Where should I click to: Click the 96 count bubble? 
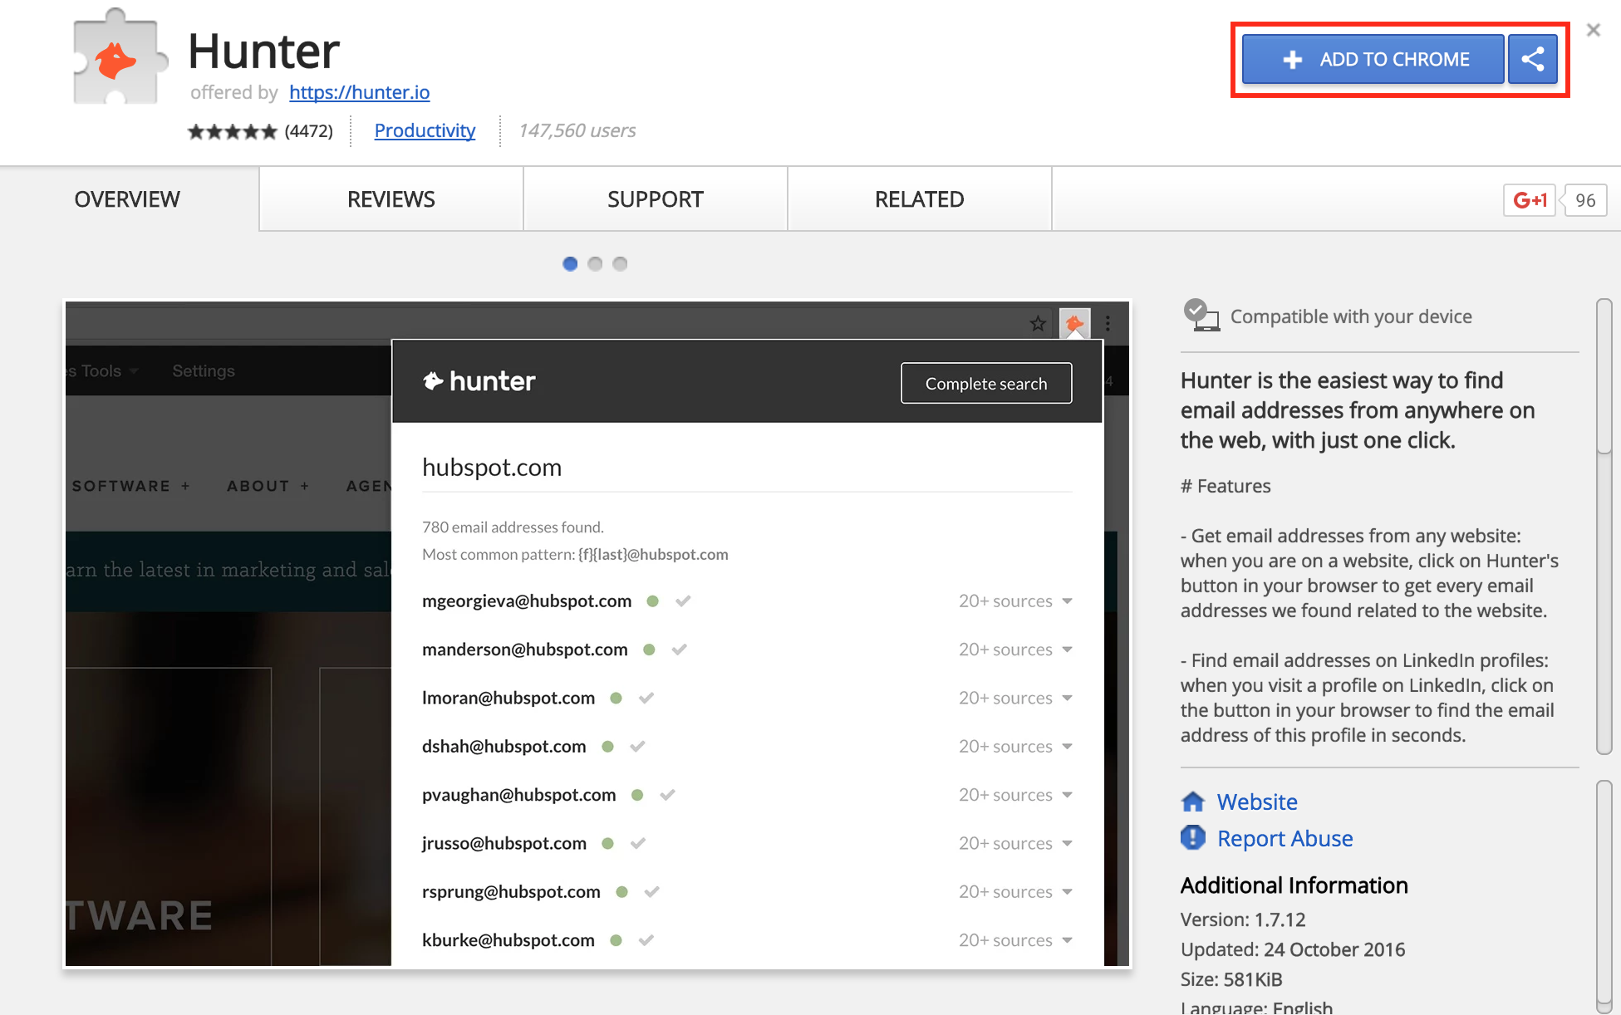(x=1585, y=200)
